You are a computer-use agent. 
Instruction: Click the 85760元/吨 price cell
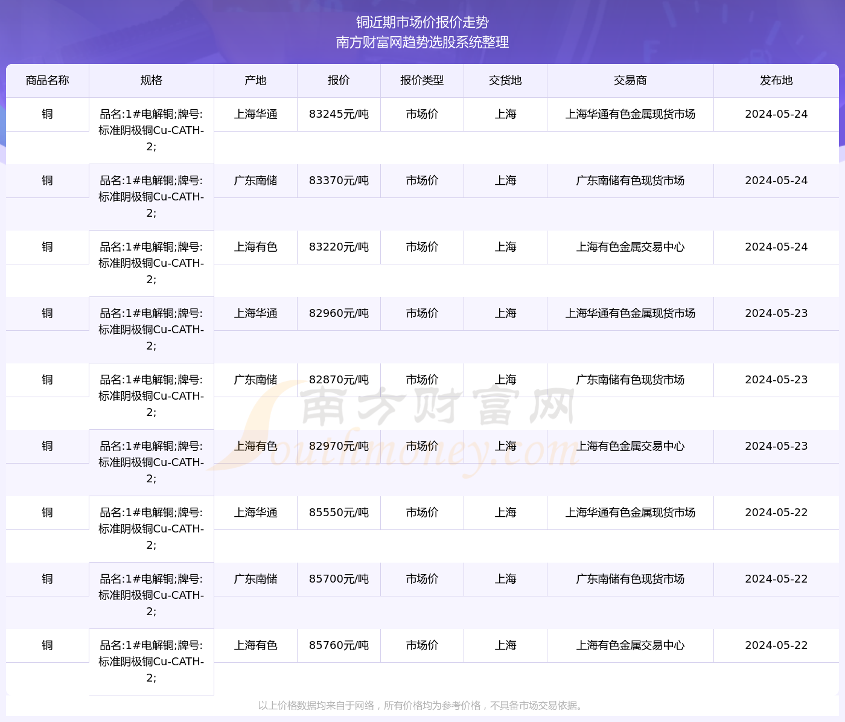coord(339,645)
